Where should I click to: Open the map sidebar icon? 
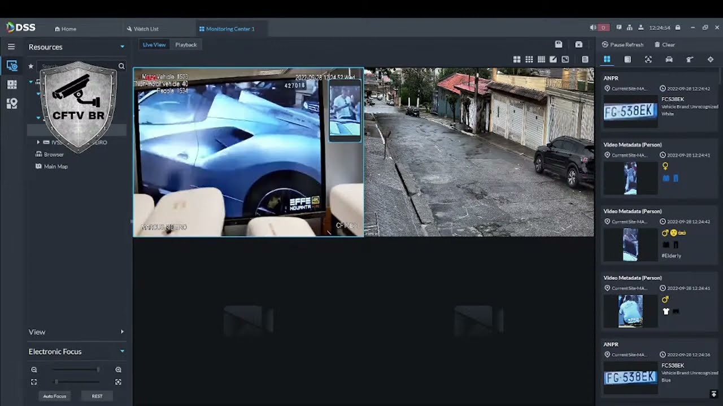(x=12, y=103)
